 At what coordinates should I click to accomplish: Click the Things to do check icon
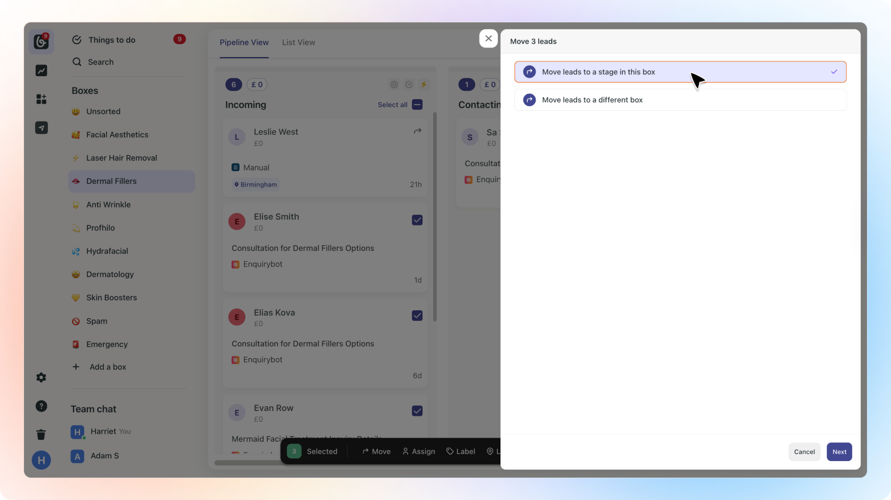pos(77,40)
